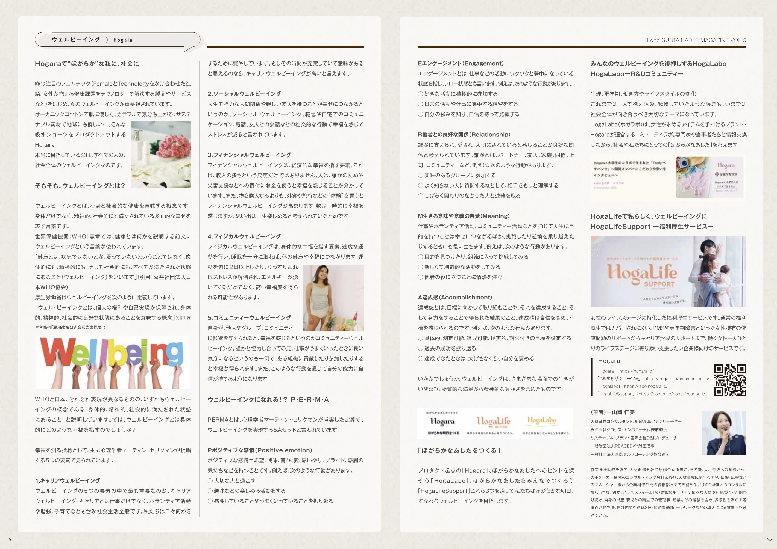Click the heading HogaLifeSupport ー福利厚生サービスー
Viewport: 777px width, 549px height.
click(x=652, y=227)
